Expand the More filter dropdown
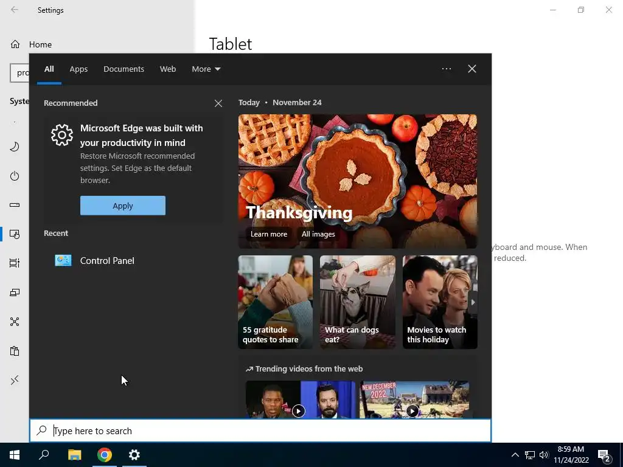 click(x=206, y=69)
